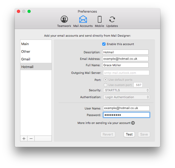Select the Use default ports radio button
Image resolution: width=175 pixels, height=168 pixels.
(x=105, y=80)
